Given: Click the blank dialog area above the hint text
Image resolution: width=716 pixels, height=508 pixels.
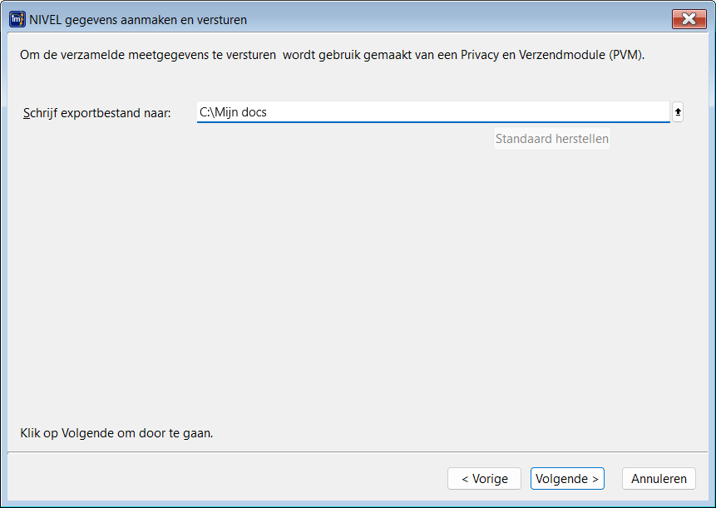Looking at the screenshot, I should (x=358, y=291).
